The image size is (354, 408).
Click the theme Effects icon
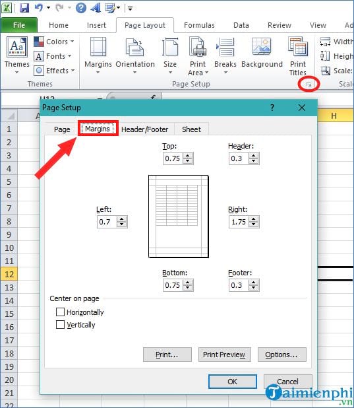point(39,71)
